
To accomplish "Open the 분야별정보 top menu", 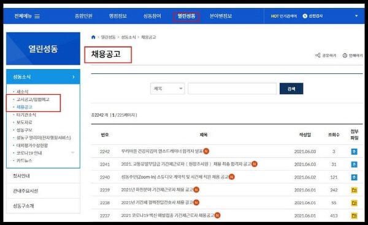I will 221,16.
